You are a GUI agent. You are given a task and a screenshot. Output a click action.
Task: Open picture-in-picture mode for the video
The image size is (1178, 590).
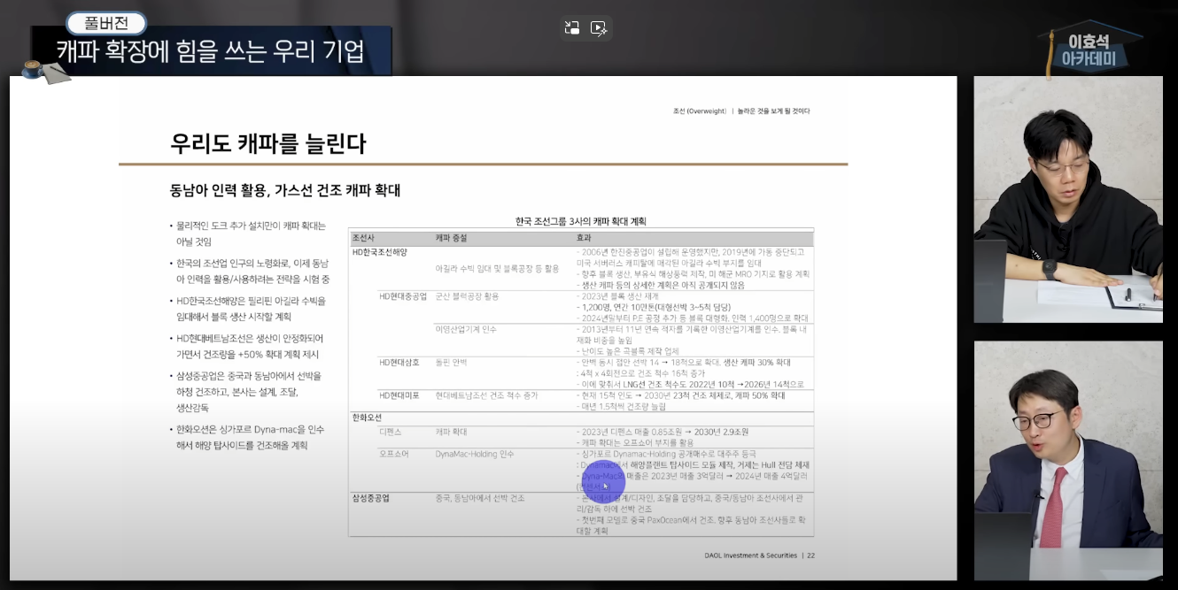(x=572, y=28)
